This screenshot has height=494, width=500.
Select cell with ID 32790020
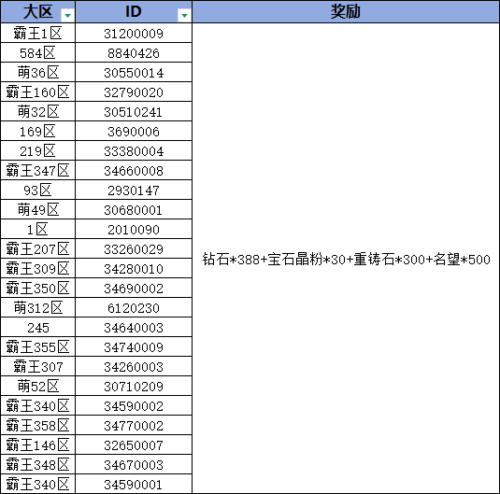tap(134, 92)
